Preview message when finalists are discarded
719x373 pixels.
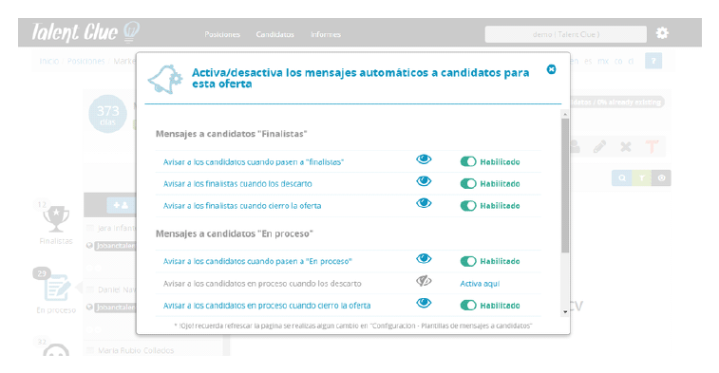(424, 181)
